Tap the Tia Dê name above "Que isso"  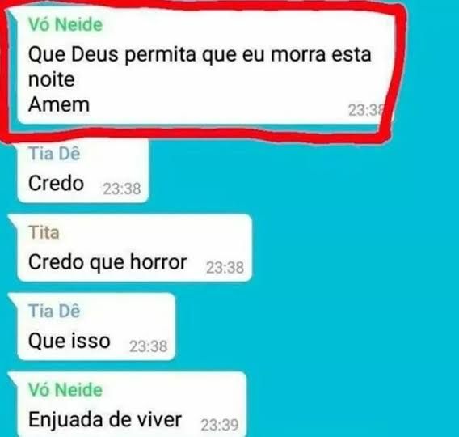click(54, 311)
